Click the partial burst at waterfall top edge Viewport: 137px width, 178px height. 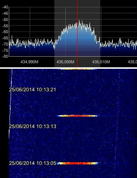coord(78,69)
